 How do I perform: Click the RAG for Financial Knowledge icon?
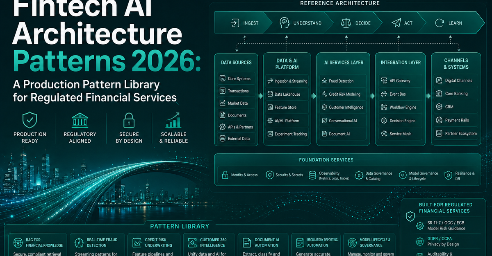click(x=18, y=242)
